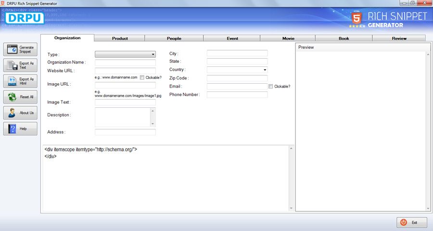
Task: Click the Image URL input field
Action: tap(125, 85)
